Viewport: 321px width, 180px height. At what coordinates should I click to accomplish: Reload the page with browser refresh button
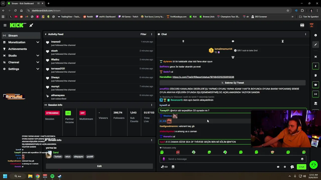15,10
